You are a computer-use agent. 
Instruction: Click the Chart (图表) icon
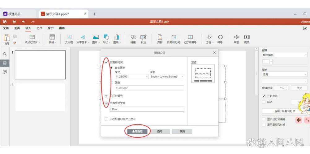[117, 37]
